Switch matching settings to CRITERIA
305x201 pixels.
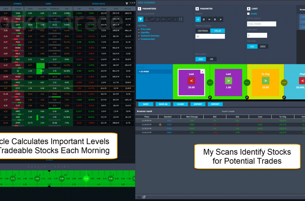point(203,31)
